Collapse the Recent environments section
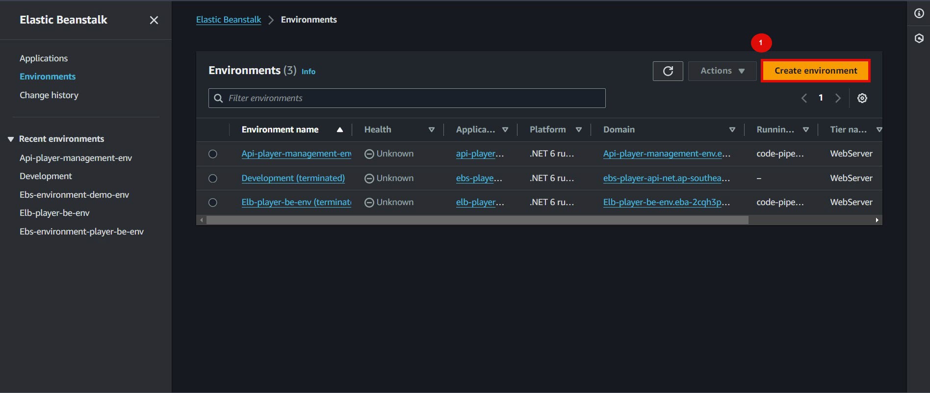Screen dimensions: 930x393 pyautogui.click(x=11, y=139)
